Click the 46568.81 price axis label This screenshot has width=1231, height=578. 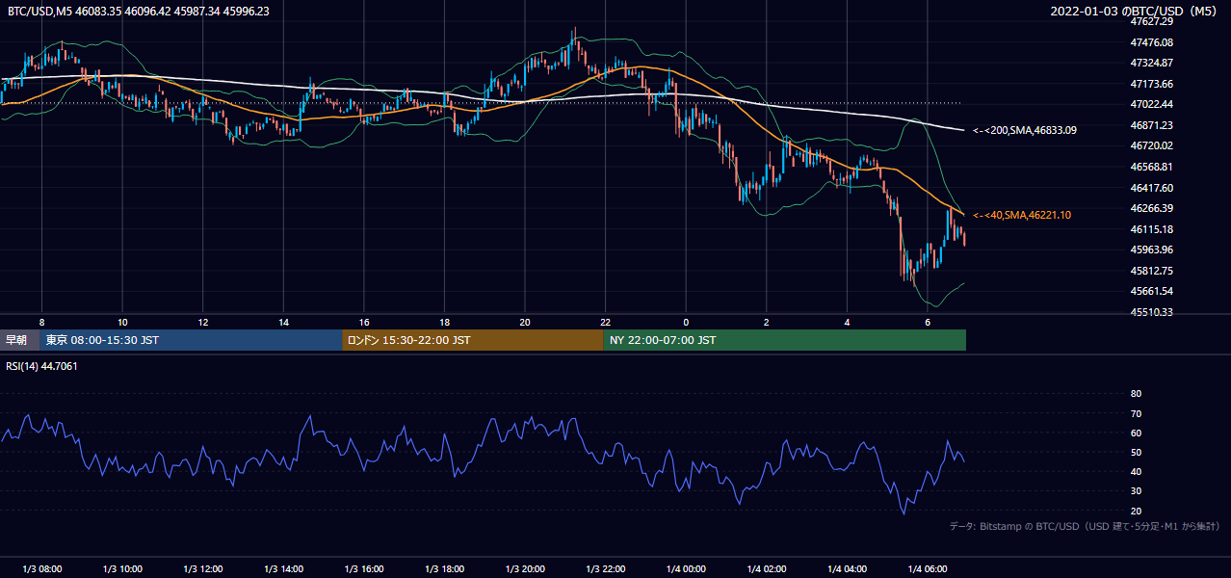tap(1151, 167)
